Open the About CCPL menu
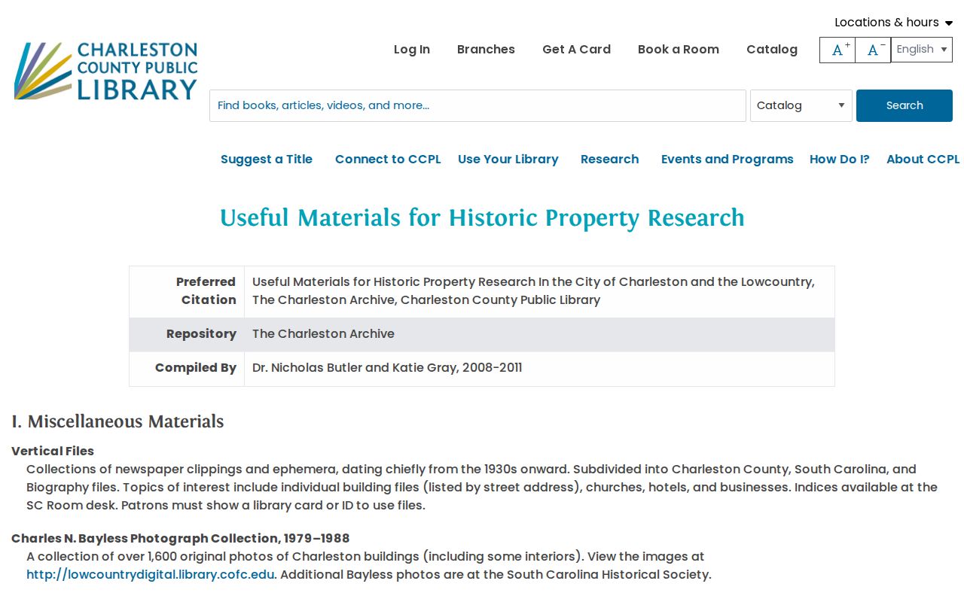Screen dimensions: 964x602 (923, 160)
